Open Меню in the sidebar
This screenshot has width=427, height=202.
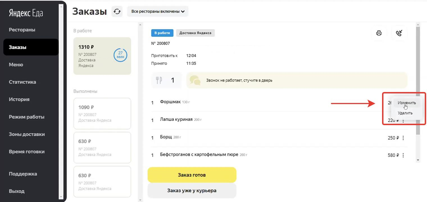(16, 65)
